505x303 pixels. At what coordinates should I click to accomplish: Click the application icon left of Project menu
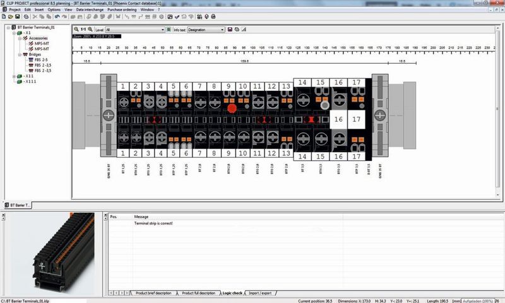[x=4, y=9]
